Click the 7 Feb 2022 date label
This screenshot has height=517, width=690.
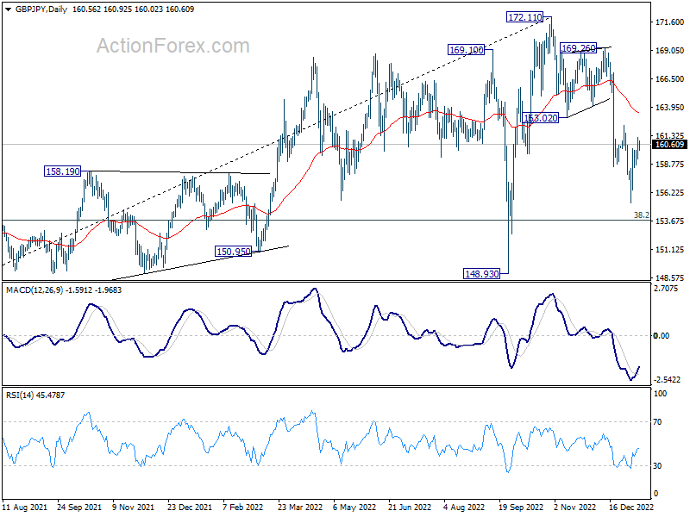coord(243,508)
